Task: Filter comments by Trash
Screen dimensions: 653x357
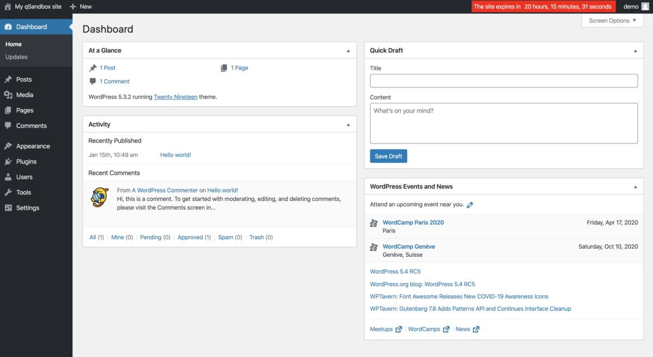Action: 257,237
